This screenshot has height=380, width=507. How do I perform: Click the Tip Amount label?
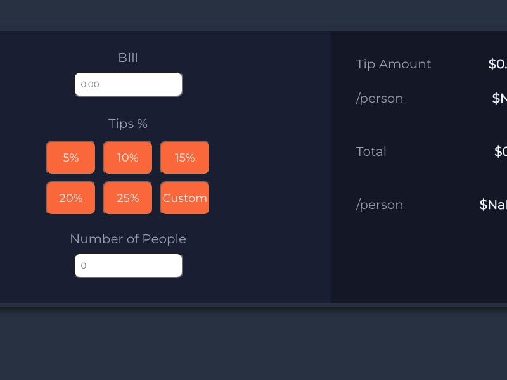394,64
